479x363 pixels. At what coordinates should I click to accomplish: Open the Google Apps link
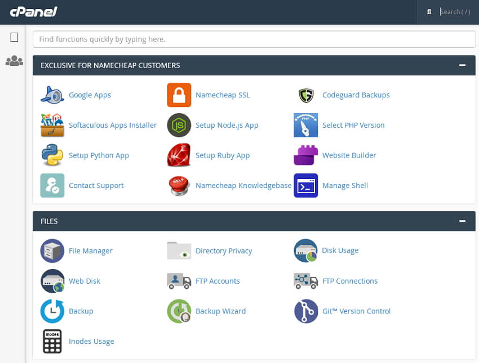coord(90,95)
